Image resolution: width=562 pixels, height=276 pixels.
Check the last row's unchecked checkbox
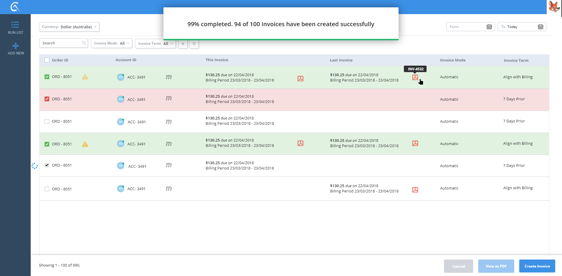tap(47, 189)
